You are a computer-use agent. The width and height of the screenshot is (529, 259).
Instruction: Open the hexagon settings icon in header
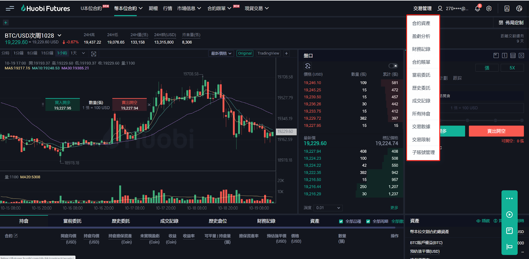click(x=489, y=9)
